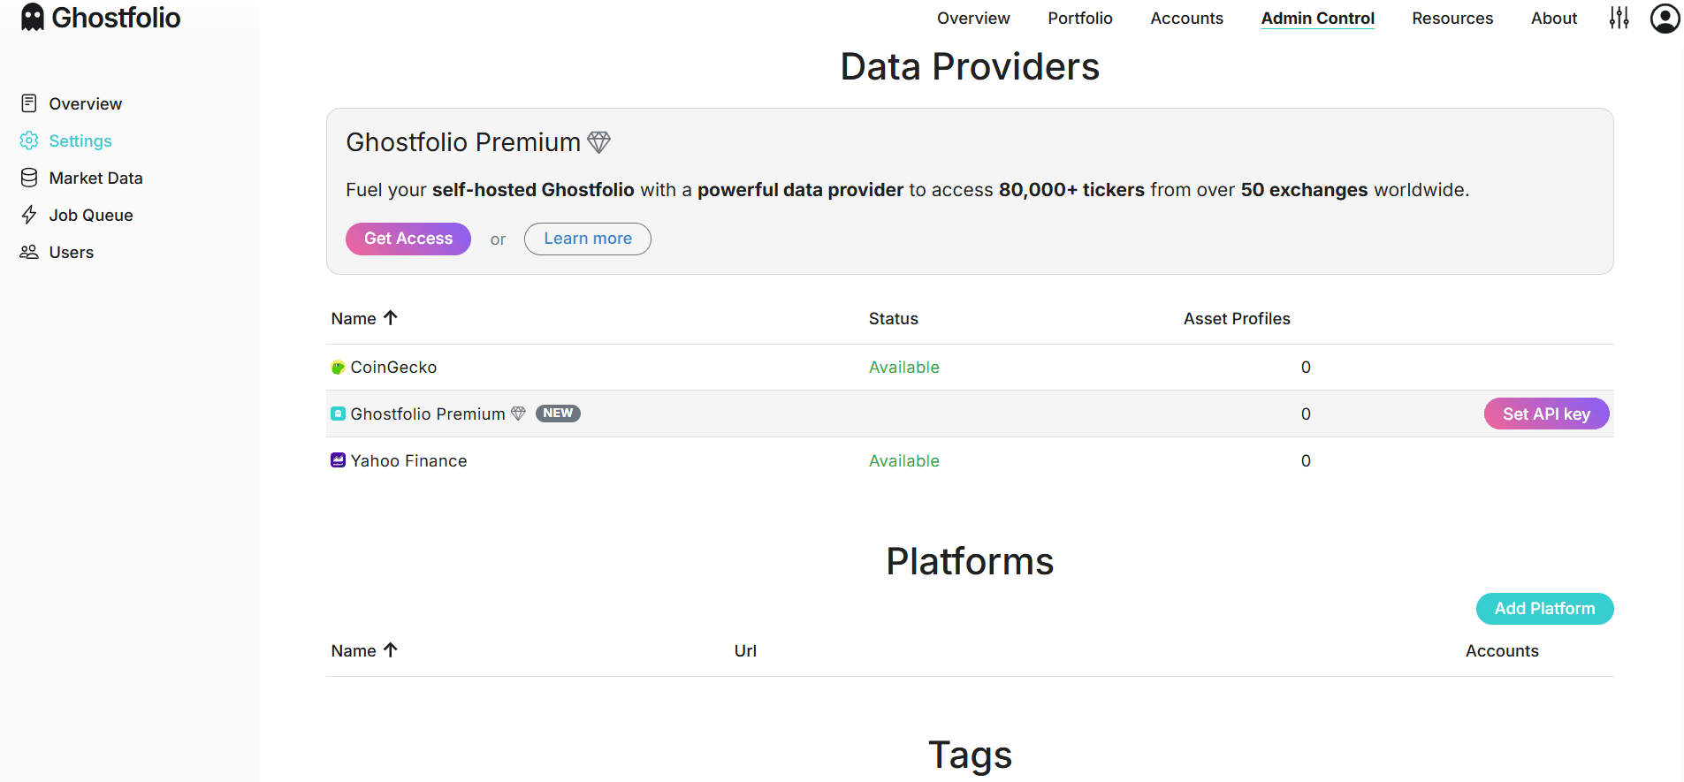Viewport: 1684px width, 782px height.
Task: Click the Url column header in Platforms
Action: (x=745, y=651)
